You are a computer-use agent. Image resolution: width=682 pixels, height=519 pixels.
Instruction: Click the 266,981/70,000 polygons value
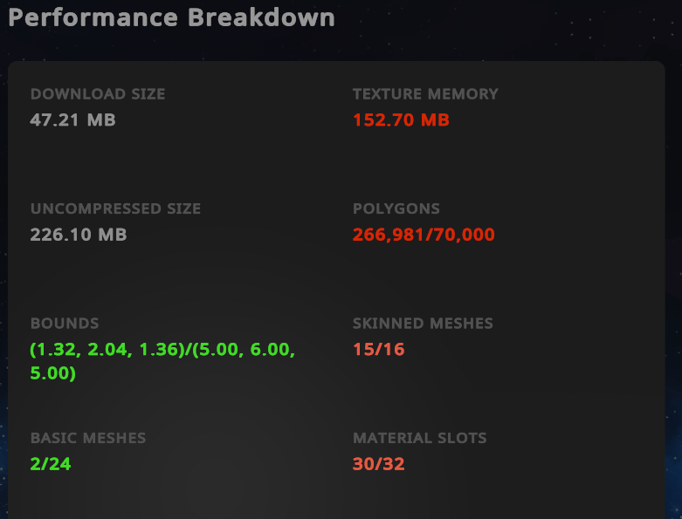click(x=424, y=235)
